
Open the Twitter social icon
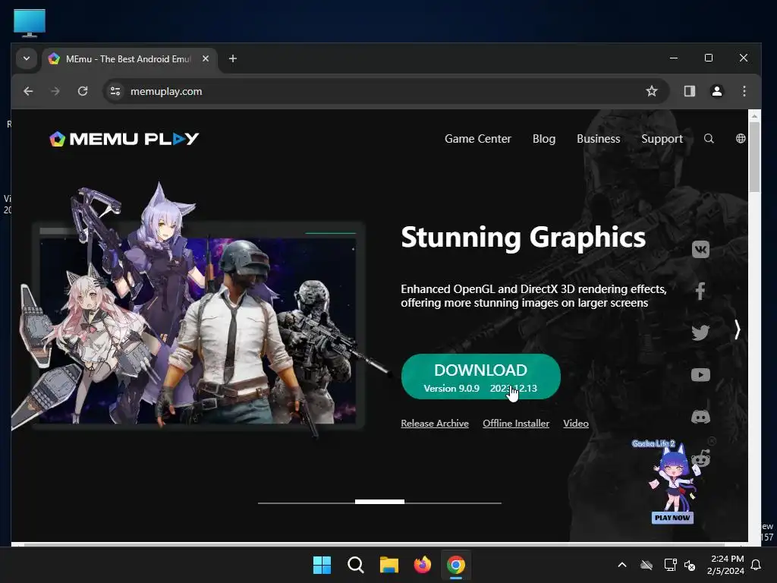click(x=700, y=332)
